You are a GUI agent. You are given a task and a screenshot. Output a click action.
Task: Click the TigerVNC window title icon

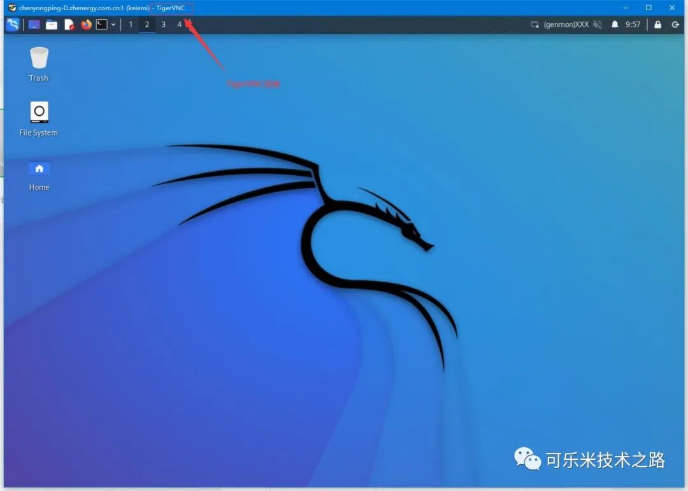tap(12, 8)
